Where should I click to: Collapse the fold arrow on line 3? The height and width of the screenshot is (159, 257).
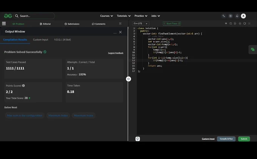136,34
